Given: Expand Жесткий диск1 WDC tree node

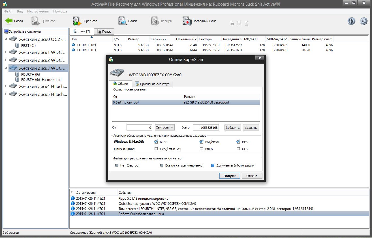Looking at the screenshot, I should 6,52.
